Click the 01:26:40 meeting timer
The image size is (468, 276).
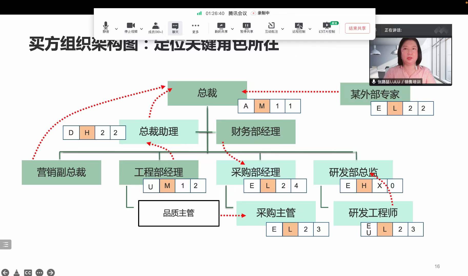click(x=215, y=13)
